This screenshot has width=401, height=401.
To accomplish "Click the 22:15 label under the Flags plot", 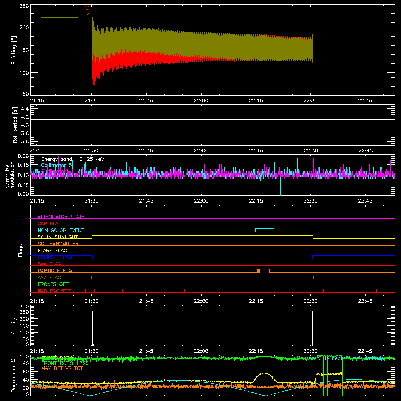I will [x=256, y=301].
